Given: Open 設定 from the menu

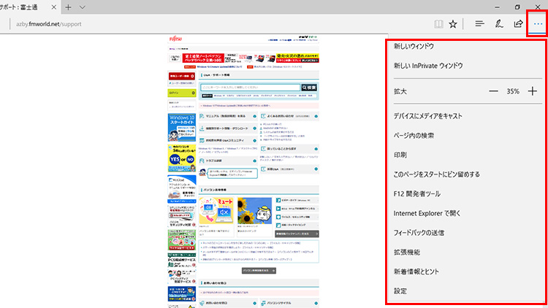Looking at the screenshot, I should (x=400, y=290).
